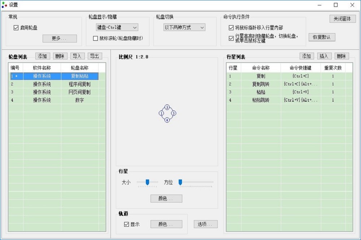Click planet node 3 on the wheel
361x240 pixels.
173,114
